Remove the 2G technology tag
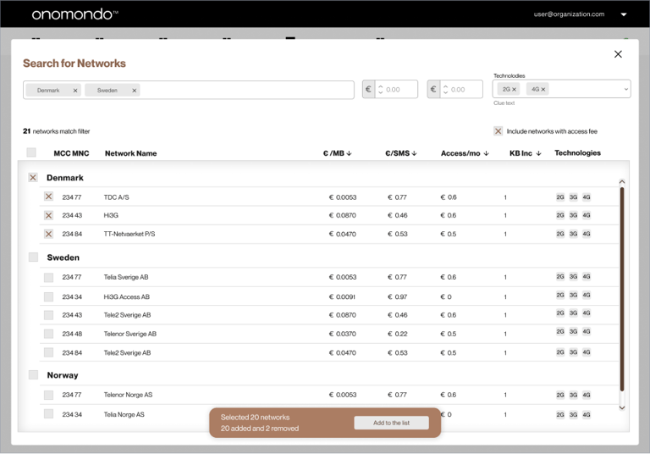The height and width of the screenshot is (454, 650). coord(514,89)
